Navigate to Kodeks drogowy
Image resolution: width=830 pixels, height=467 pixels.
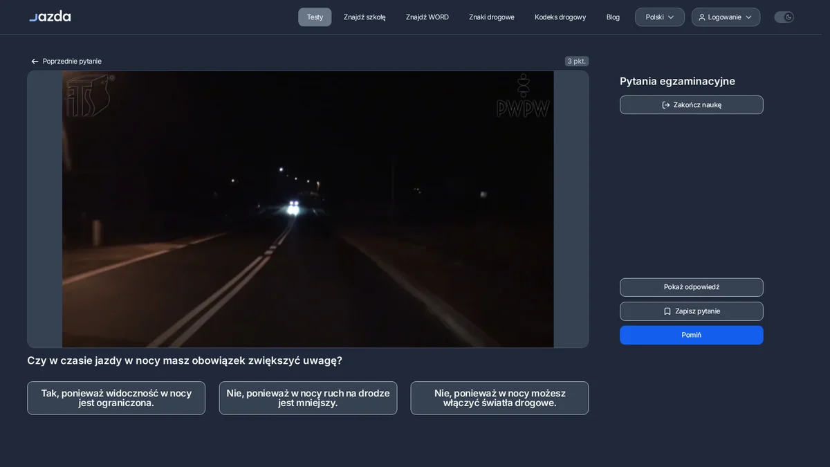coord(560,17)
